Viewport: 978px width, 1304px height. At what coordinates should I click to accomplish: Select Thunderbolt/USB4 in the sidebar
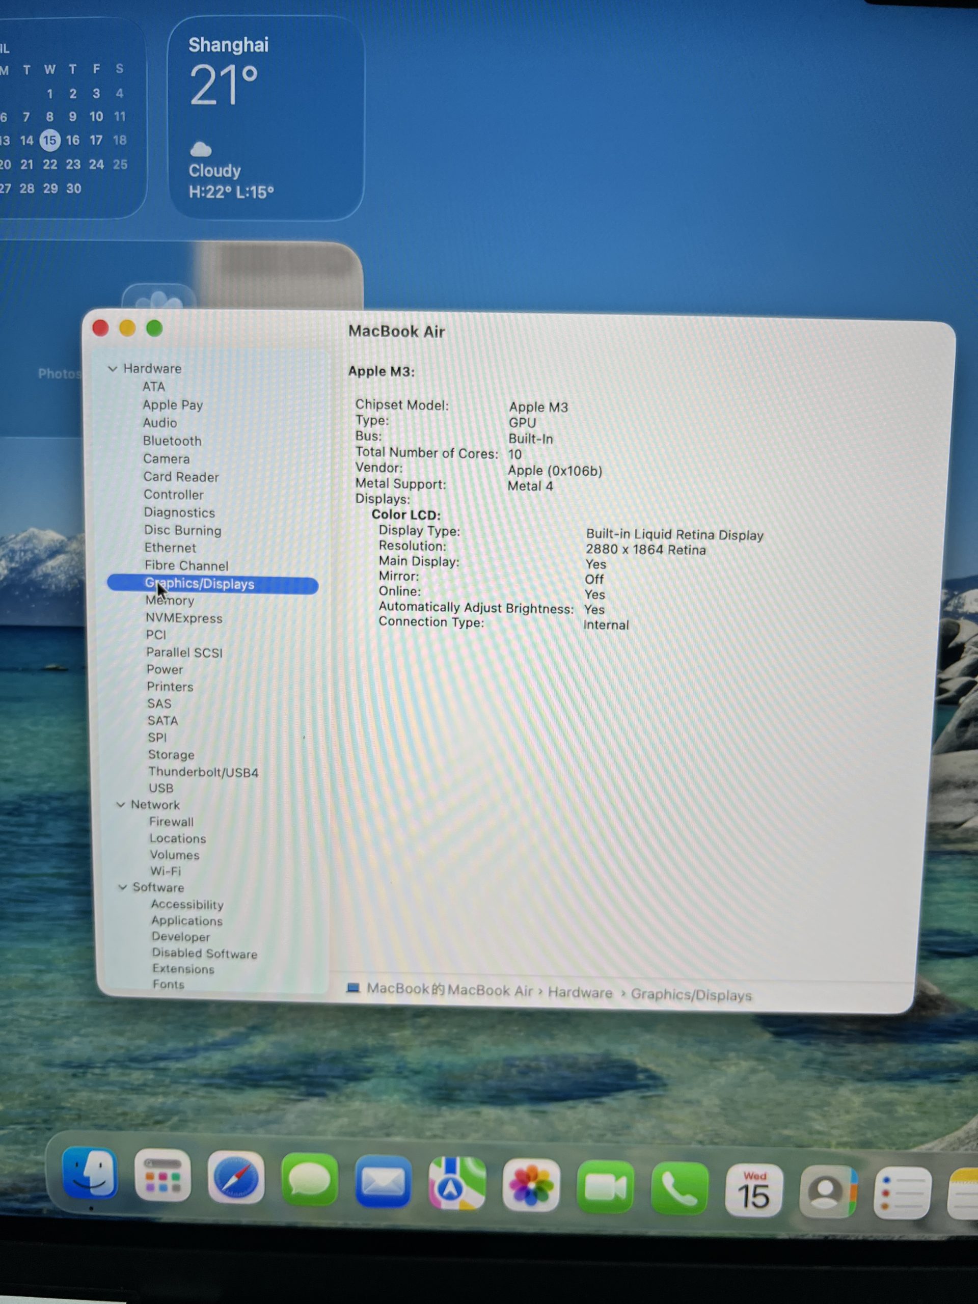coord(203,772)
